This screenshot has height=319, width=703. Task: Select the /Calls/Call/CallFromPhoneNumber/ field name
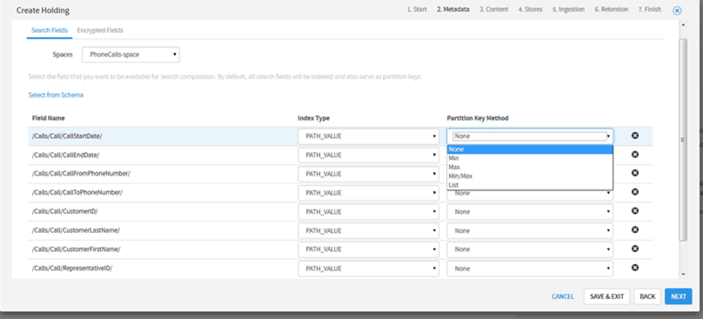coord(81,174)
